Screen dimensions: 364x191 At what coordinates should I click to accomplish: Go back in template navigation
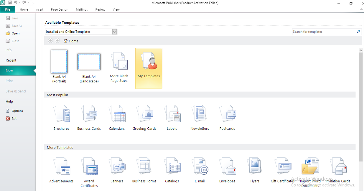click(x=50, y=41)
